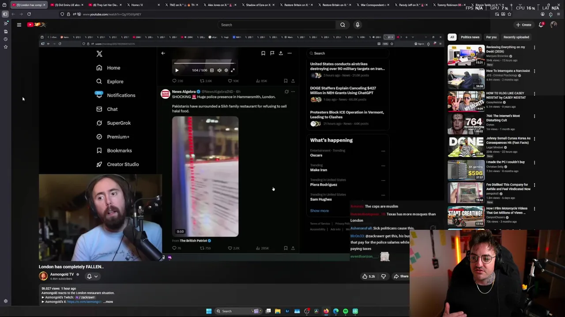Open options menu for Reviewing Everything video

point(535,48)
